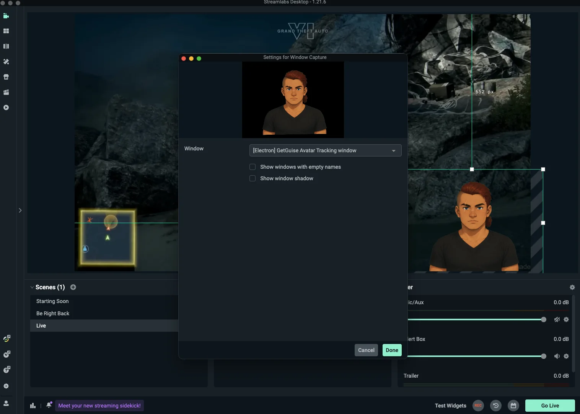Select the Live scene
Viewport: 580px width, 414px height.
(104, 326)
